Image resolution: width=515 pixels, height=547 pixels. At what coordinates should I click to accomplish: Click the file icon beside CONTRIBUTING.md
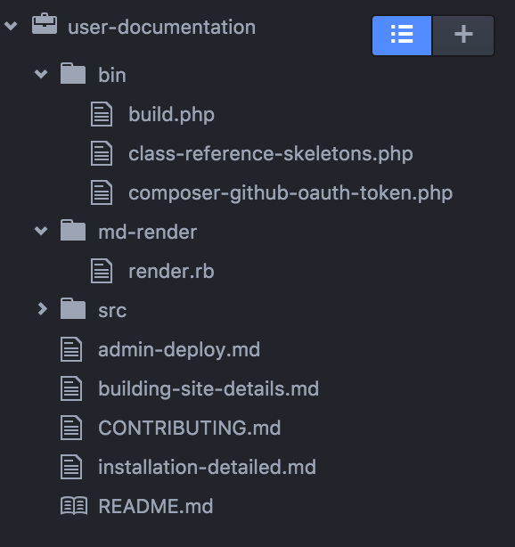[x=71, y=428]
